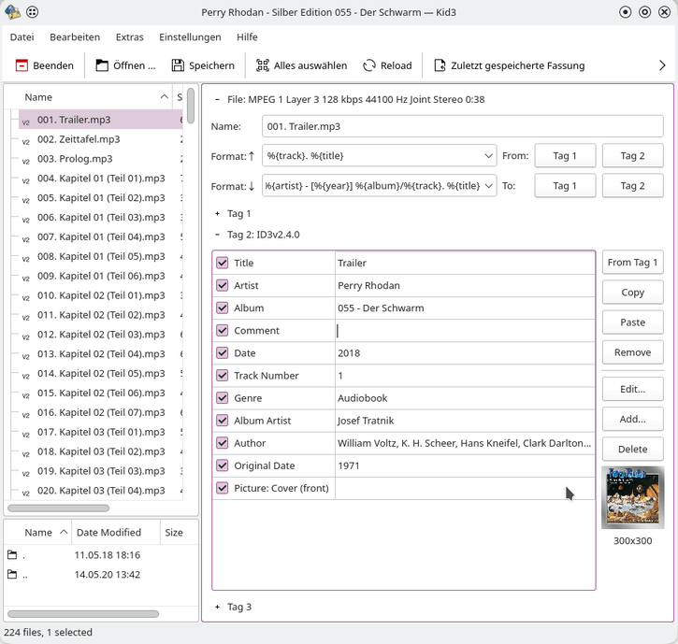Click the v2 tag icon of 002. Zeittafel.mp3
Viewport: 678px width, 644px height.
click(25, 142)
